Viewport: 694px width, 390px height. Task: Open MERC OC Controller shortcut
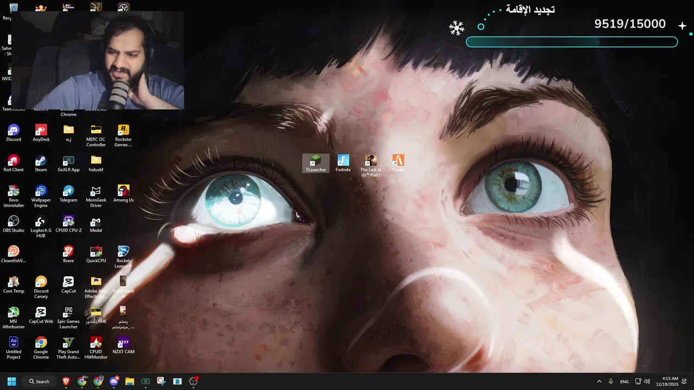(x=96, y=135)
